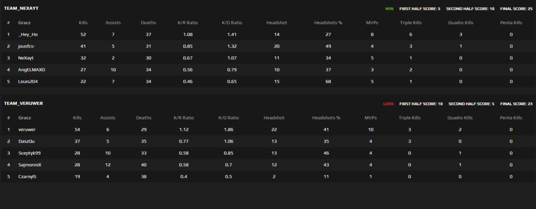Click SECOND HALF SCORE: 5 text
The image size is (536, 209).
click(471, 103)
